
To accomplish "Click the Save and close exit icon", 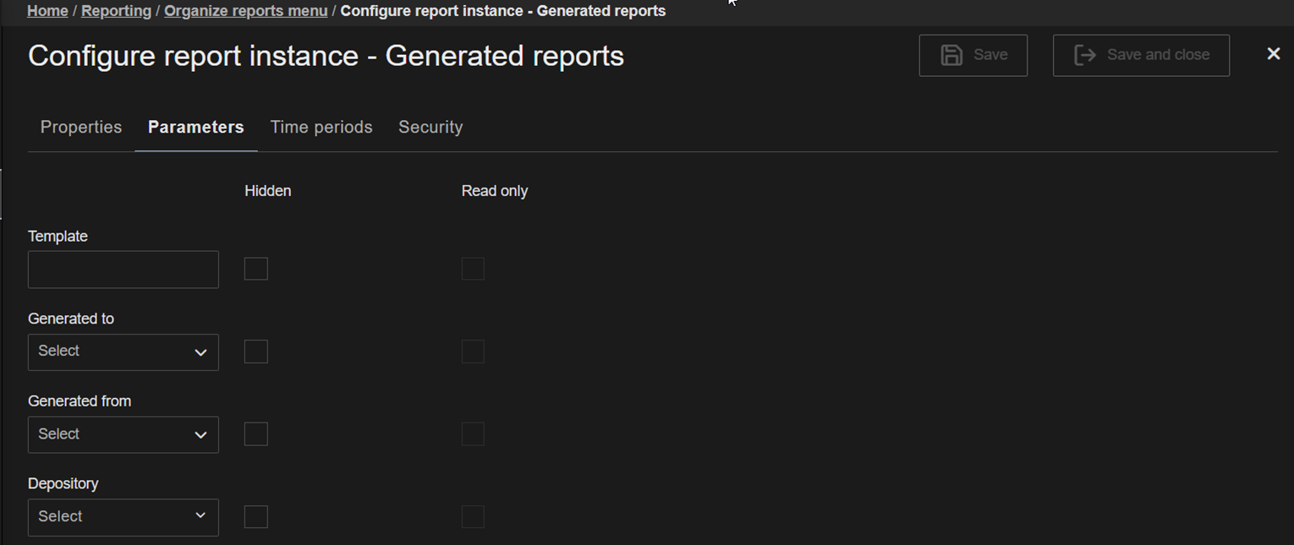I will [1085, 55].
